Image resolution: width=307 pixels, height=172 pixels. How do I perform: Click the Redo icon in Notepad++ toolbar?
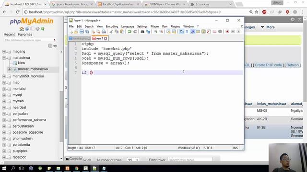click(135, 32)
